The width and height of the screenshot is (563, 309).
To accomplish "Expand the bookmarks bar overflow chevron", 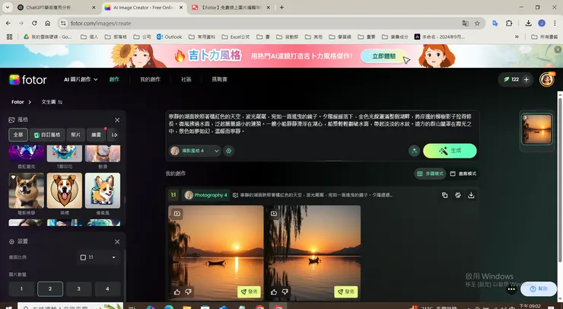I will point(517,37).
